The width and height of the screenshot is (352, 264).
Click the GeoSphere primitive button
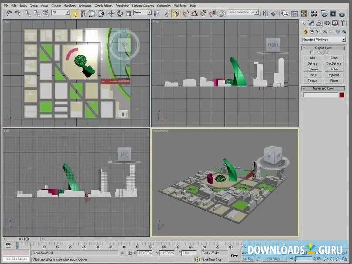(x=334, y=63)
